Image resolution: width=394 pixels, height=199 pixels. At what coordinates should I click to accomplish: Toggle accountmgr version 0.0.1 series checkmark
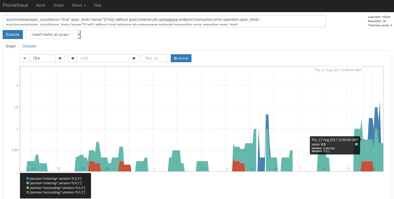[x=24, y=192]
